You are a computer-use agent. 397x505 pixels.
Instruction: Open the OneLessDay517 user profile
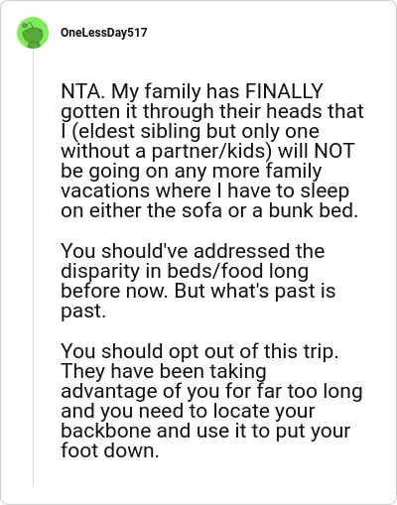(x=104, y=33)
